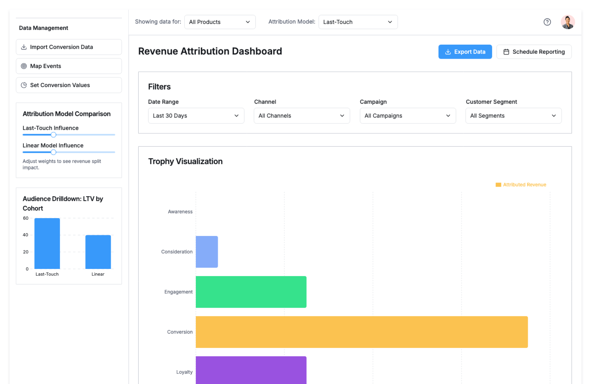Click the orange Conversion bar in chart

[361, 332]
